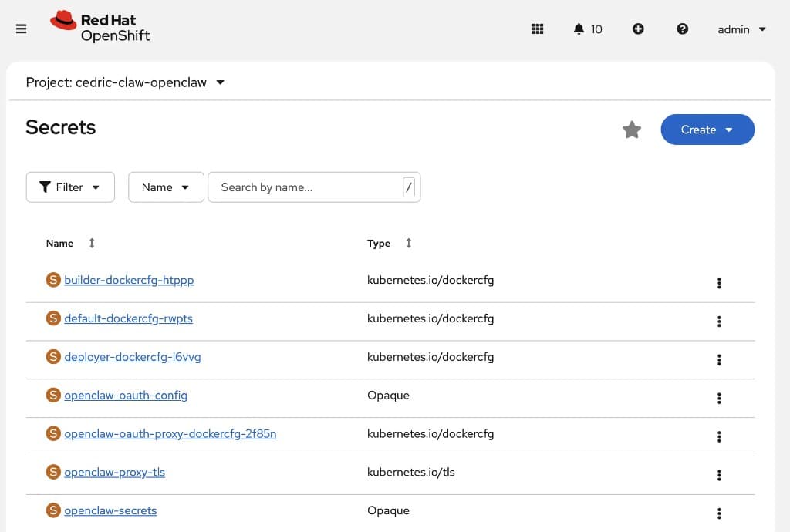
Task: Open the Project cedric-claw-openclaw dropdown
Action: tap(123, 82)
